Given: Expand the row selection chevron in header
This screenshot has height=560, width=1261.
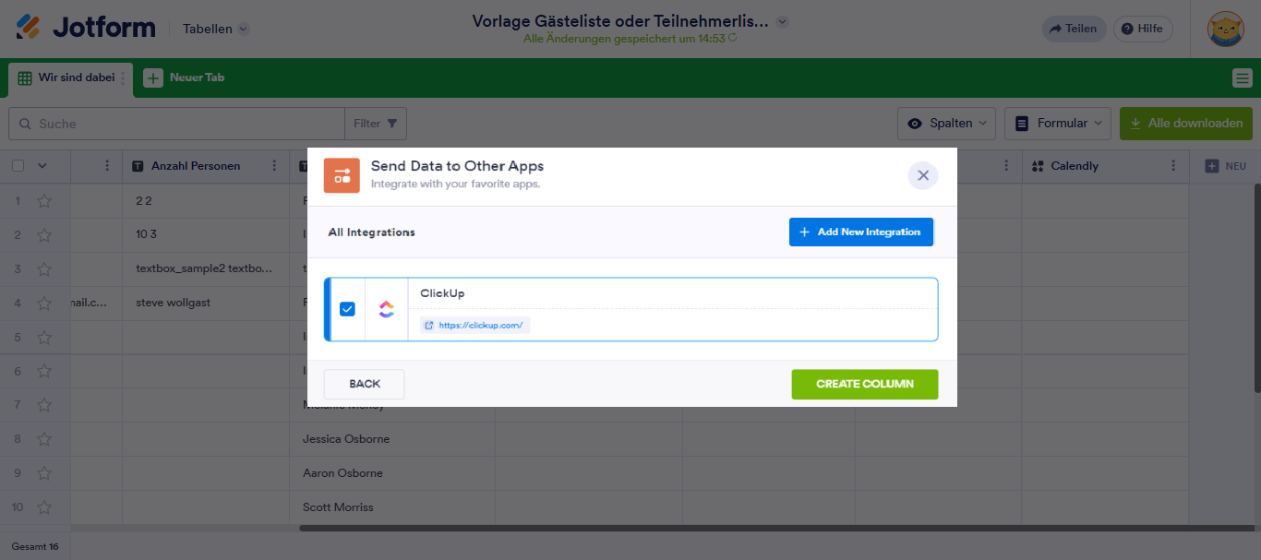Looking at the screenshot, I should point(42,166).
